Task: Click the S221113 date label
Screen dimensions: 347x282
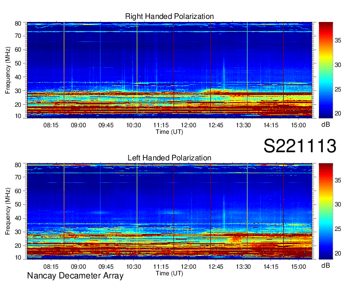Action: pyautogui.click(x=300, y=146)
